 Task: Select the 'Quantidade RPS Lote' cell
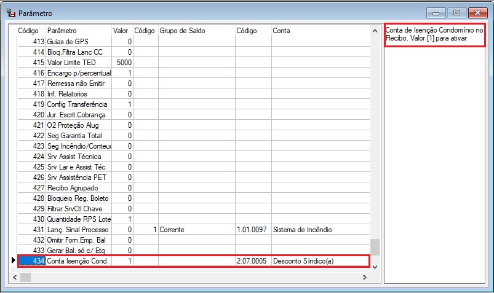(79, 219)
